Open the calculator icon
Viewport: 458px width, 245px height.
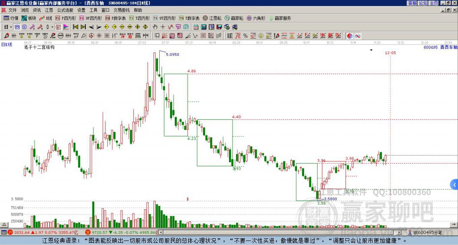click(x=204, y=27)
